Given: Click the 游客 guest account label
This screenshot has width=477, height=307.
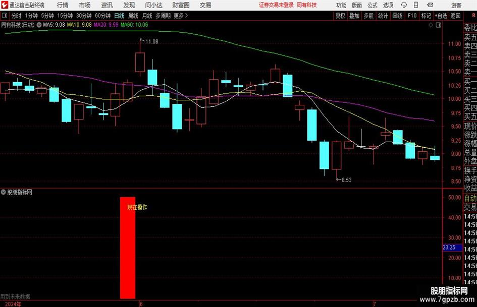Looking at the screenshot, I should click(x=456, y=5).
